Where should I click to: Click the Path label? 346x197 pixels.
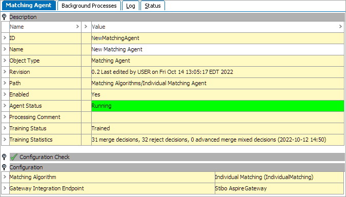pyautogui.click(x=15, y=83)
